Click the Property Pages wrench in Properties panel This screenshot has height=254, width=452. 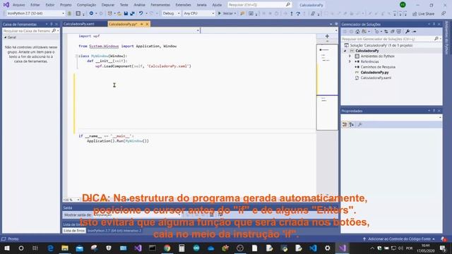pyautogui.click(x=359, y=124)
